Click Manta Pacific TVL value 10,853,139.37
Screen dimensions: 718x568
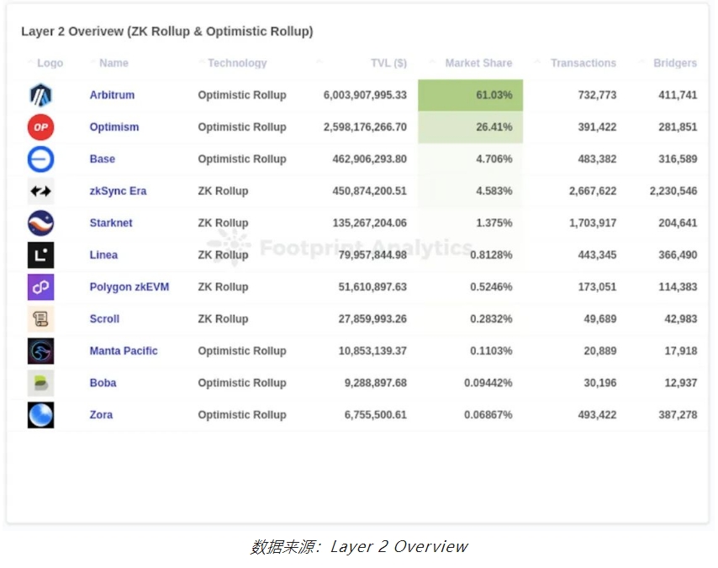[372, 351]
